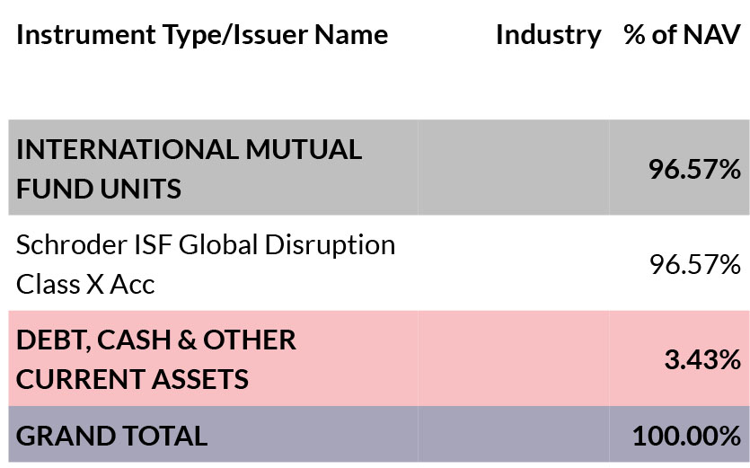750x468 pixels.
Task: Click the 100.00% grand total value
Action: pos(686,436)
